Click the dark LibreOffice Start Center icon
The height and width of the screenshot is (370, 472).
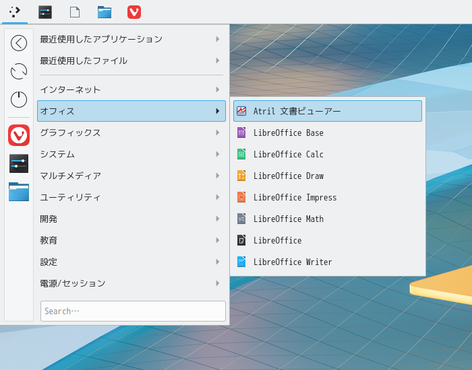point(241,240)
